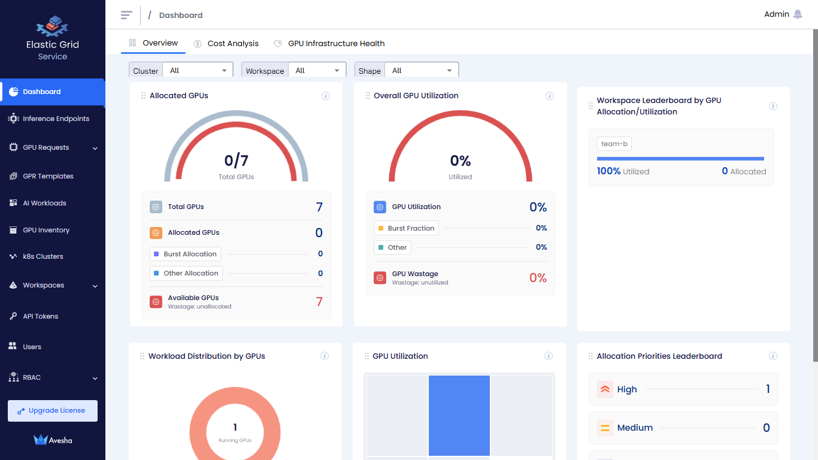Toggle the Burst Allocation legend item
818x460 pixels.
tap(185, 254)
